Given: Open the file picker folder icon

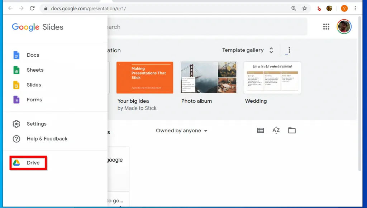Looking at the screenshot, I should pos(292,131).
